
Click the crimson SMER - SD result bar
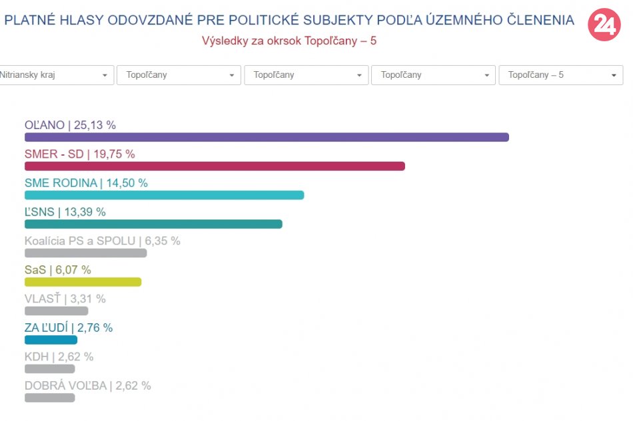(215, 166)
